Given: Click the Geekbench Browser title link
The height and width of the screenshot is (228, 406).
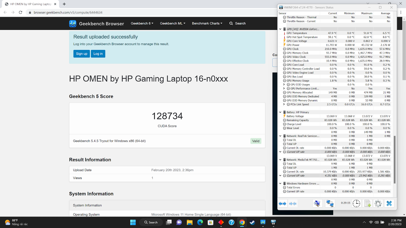Looking at the screenshot, I should click(101, 24).
